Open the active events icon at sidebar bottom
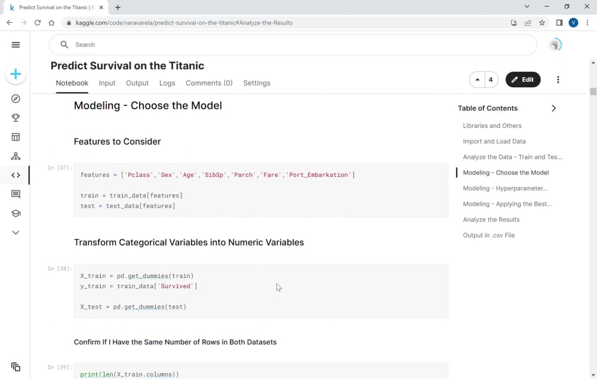This screenshot has height=379, width=597. coord(16,367)
